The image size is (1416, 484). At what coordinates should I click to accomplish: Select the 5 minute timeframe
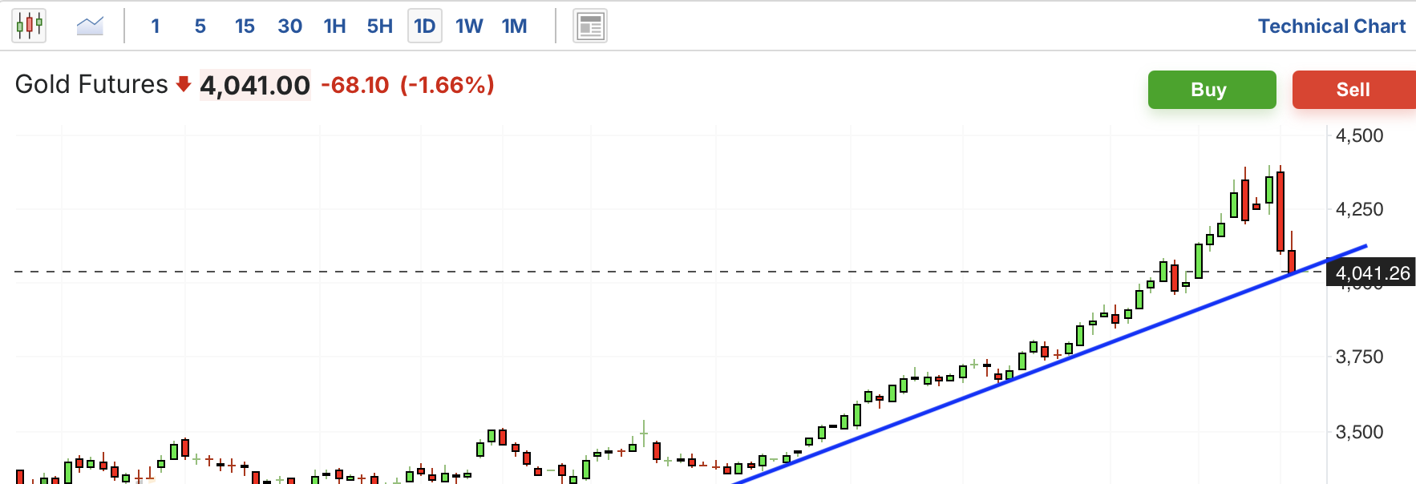200,26
